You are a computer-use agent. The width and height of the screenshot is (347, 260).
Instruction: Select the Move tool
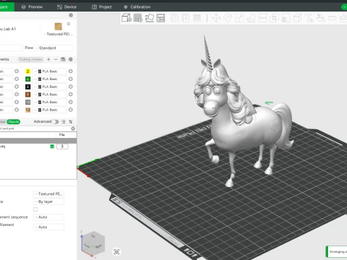216,18
